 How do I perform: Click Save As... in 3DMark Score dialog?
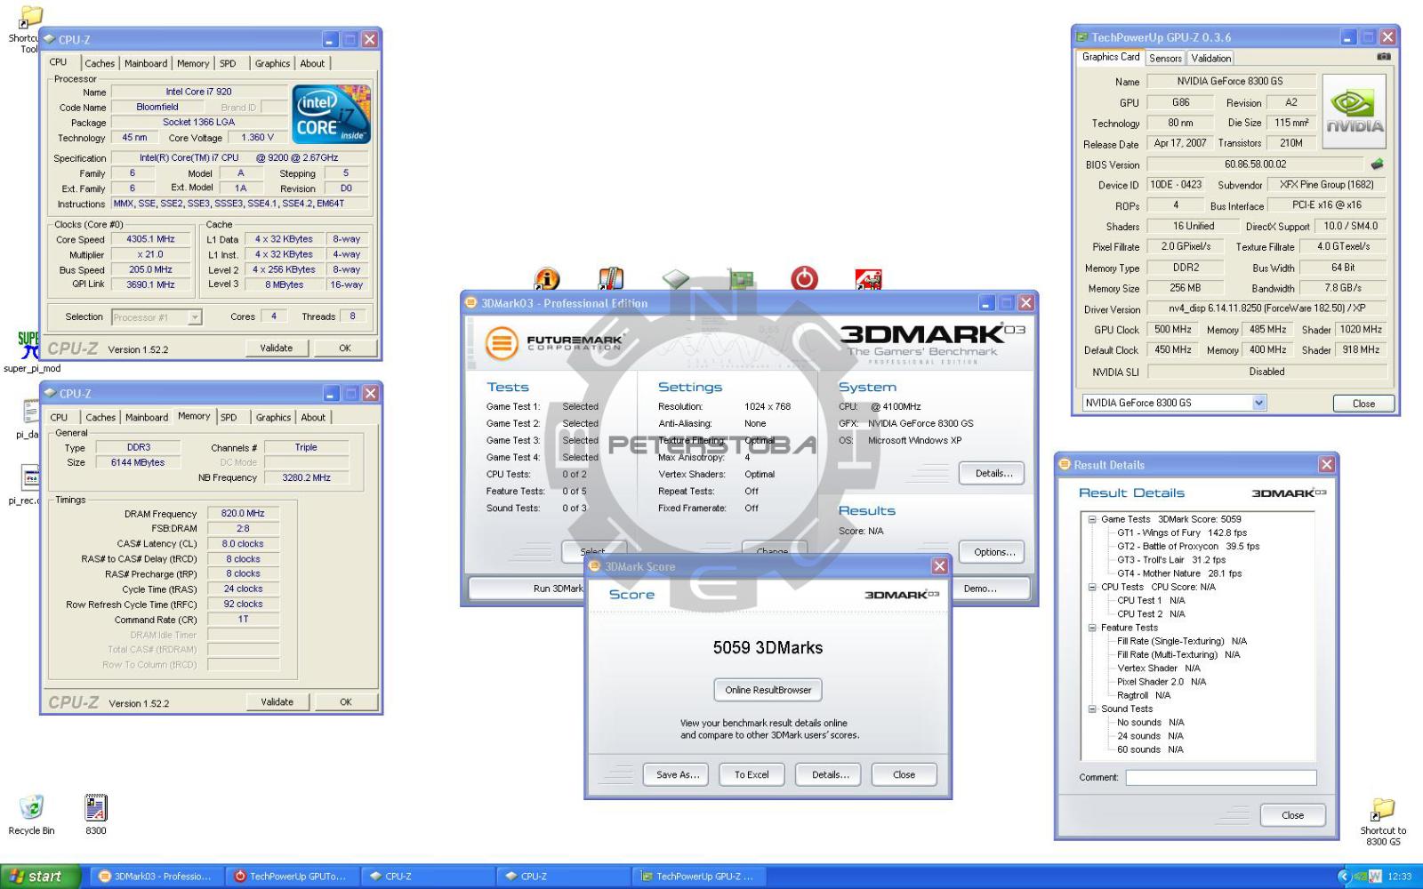(678, 775)
